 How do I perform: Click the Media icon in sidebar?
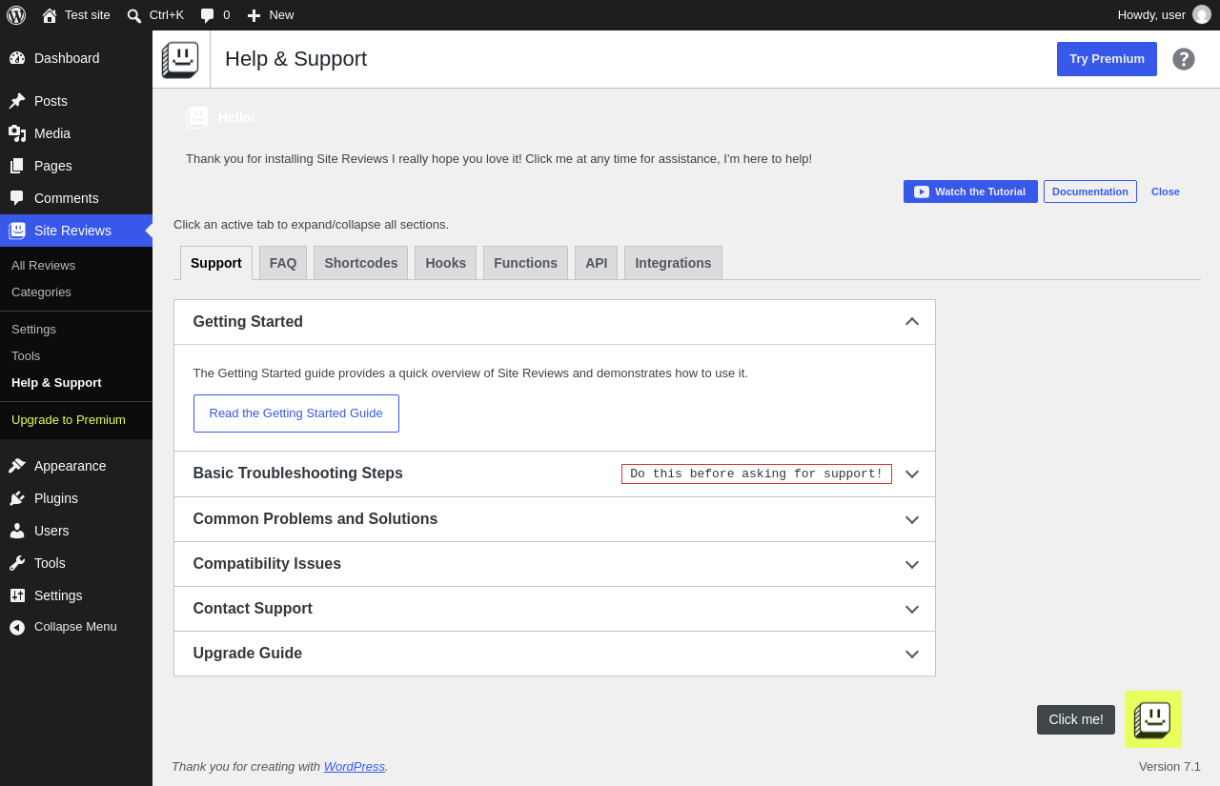[x=17, y=133]
